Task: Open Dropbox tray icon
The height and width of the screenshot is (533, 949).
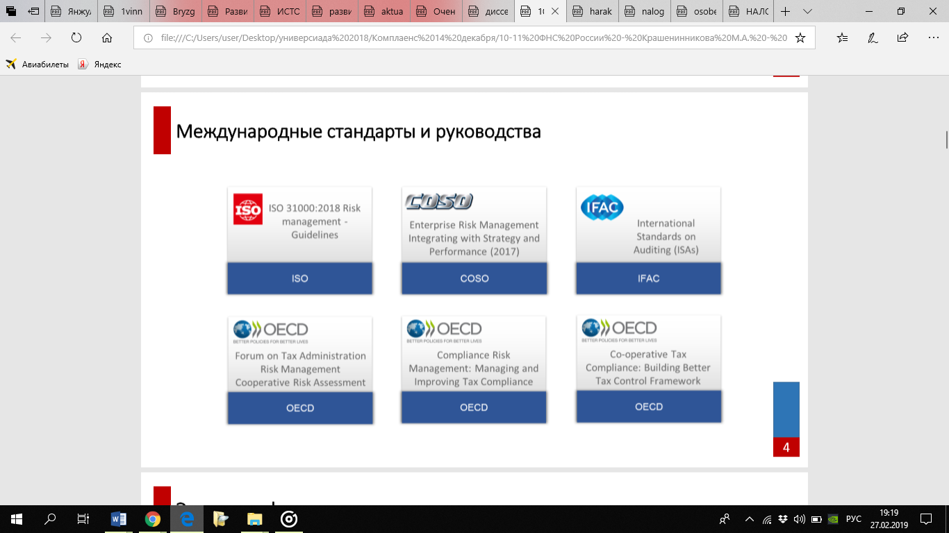Action: [x=783, y=518]
